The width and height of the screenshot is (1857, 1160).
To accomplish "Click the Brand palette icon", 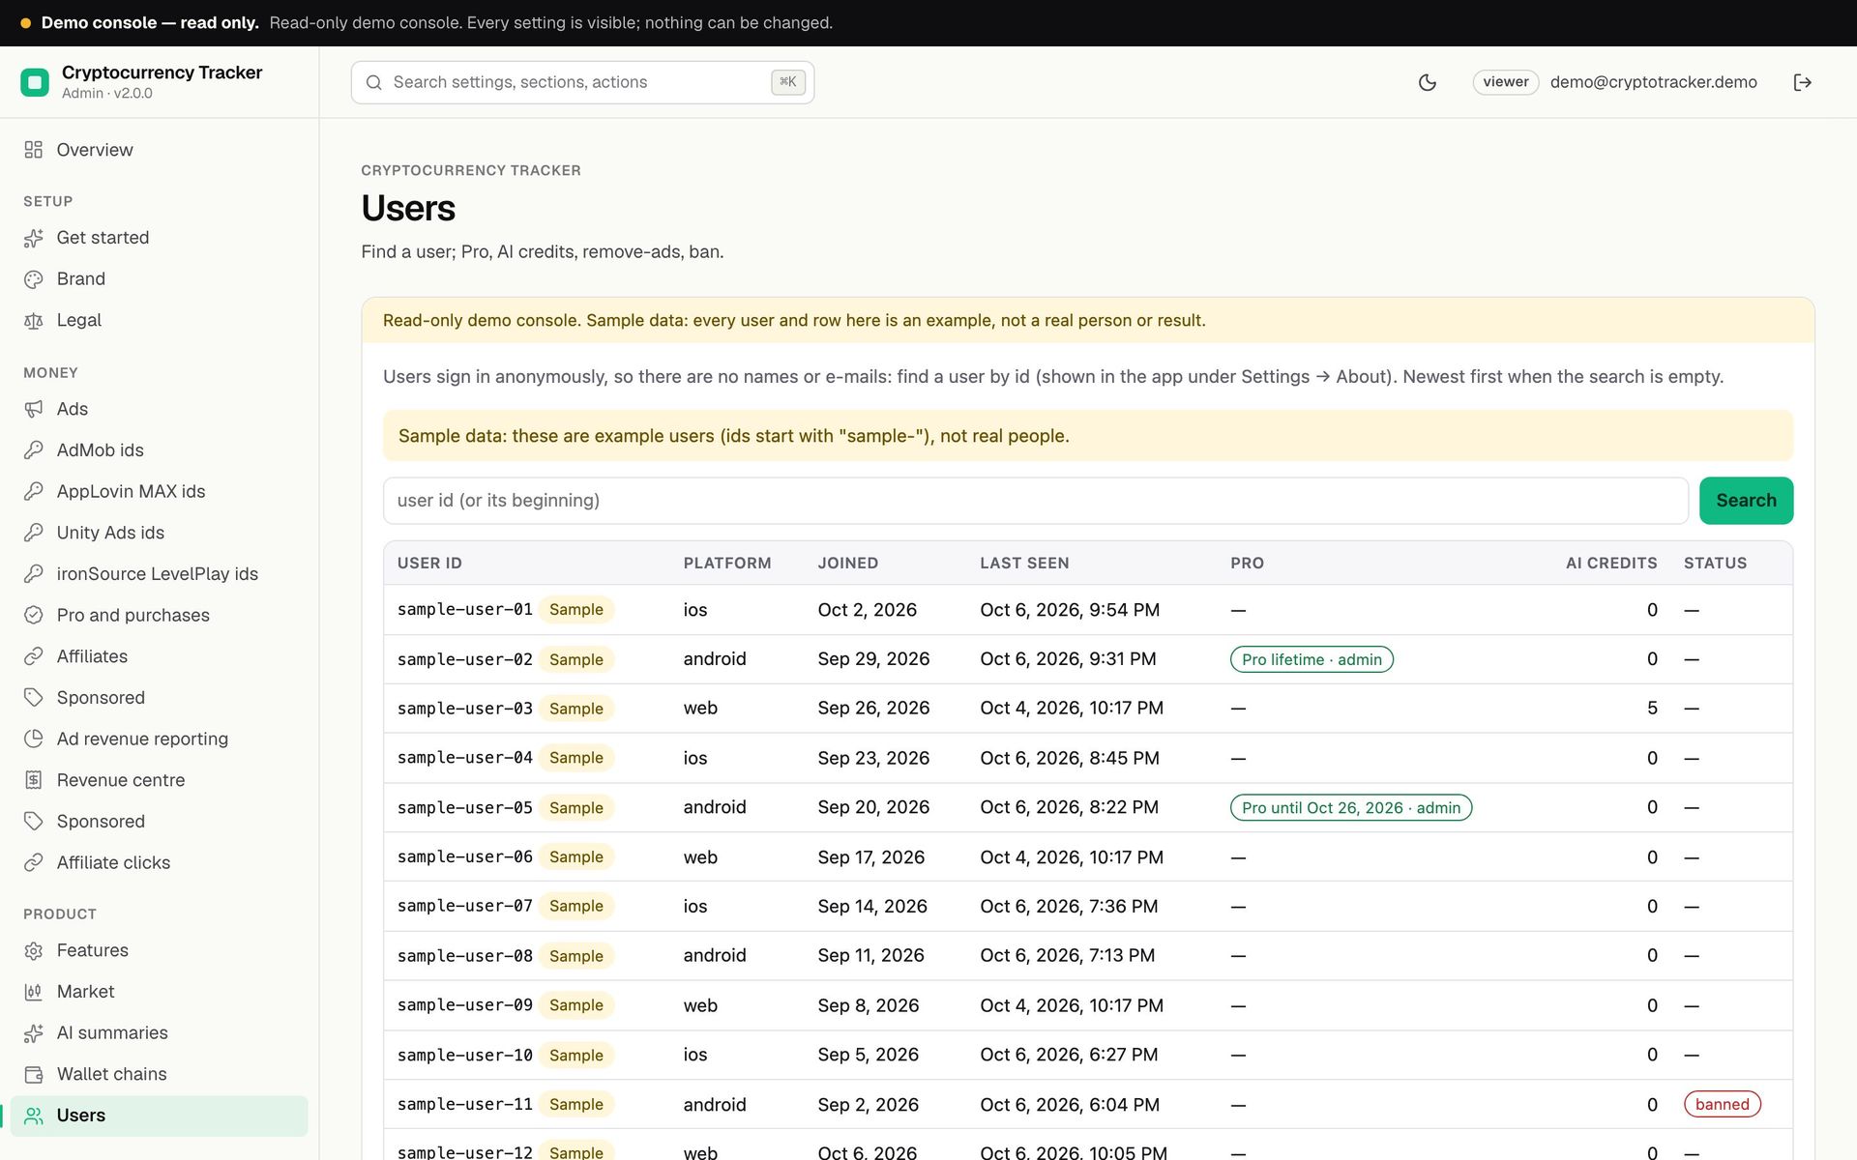I will click(x=34, y=279).
